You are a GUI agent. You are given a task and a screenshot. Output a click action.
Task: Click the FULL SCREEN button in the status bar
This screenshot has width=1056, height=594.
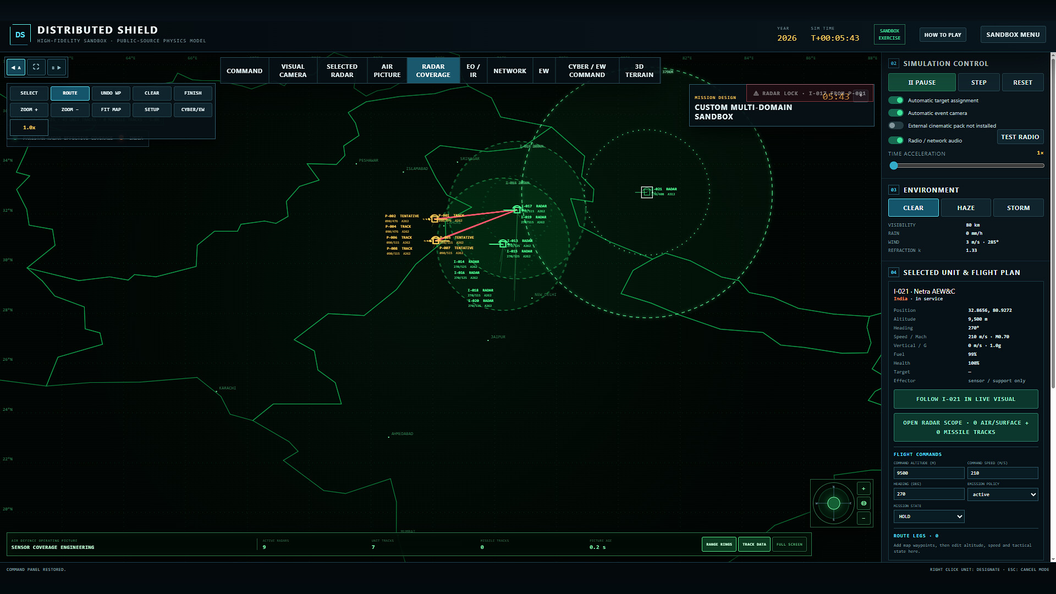pos(789,544)
